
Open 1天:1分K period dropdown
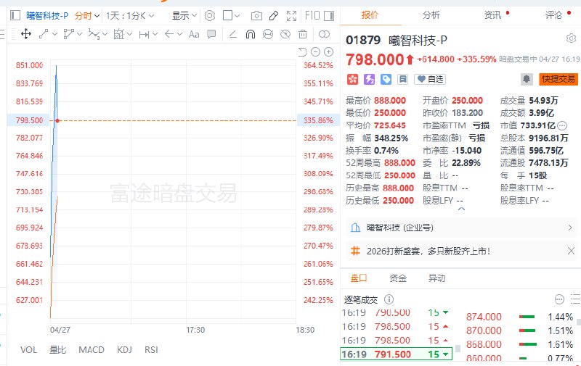130,15
